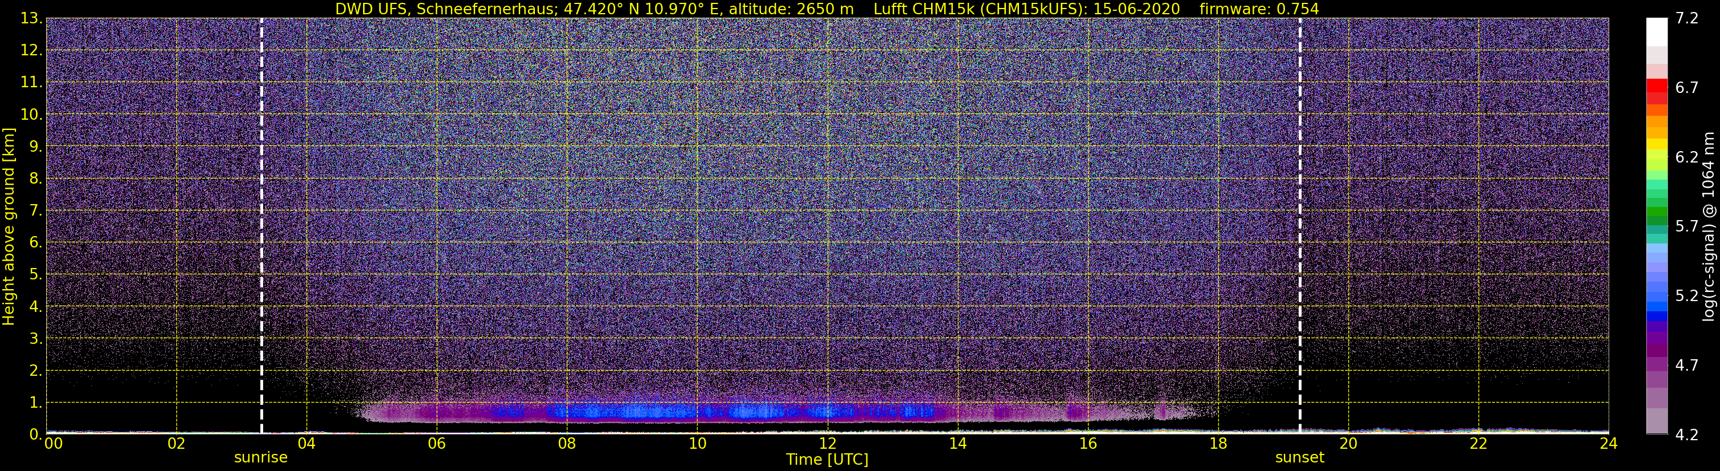The image size is (1720, 471).
Task: Click the colorbar label 'log(rc-signal) @ 1064 nm'
Action: pyautogui.click(x=1709, y=226)
